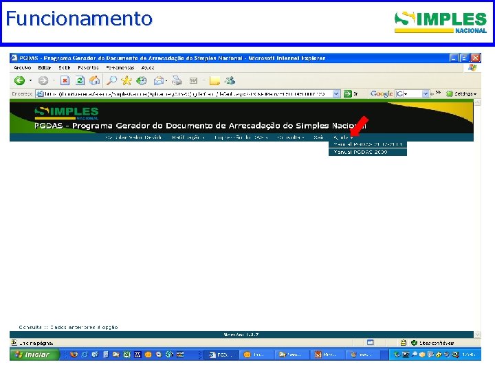Image resolution: width=495 pixels, height=371 pixels.
Task: Click Calcular Valor Devido in PGDAS menu
Action: point(133,137)
